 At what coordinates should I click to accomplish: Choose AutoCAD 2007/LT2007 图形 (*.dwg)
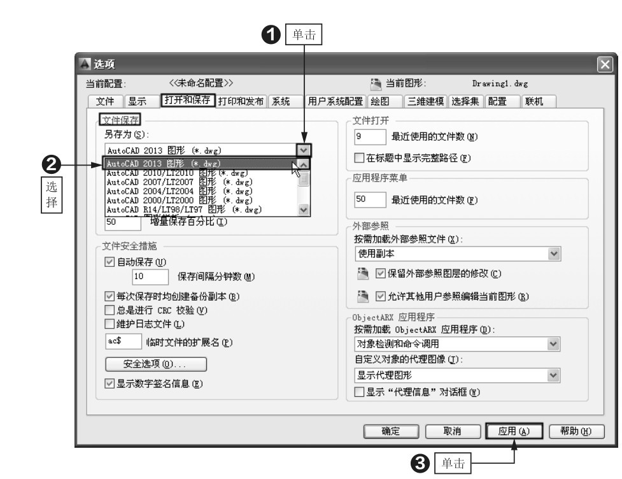point(201,182)
